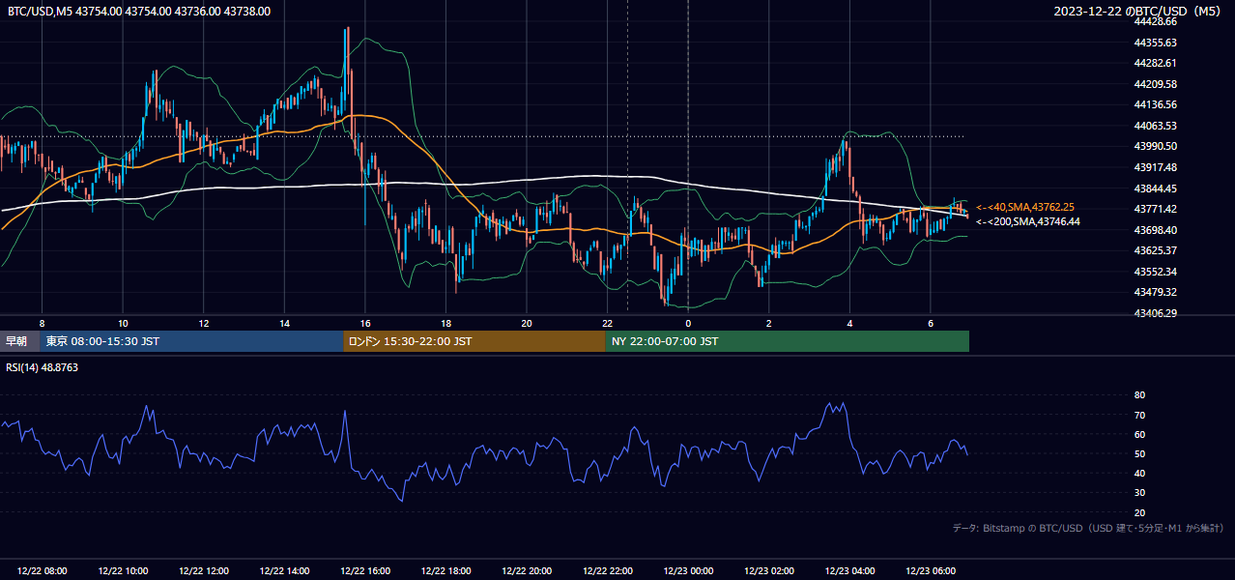1235x580 pixels.
Task: Click price axis value 44428.66
Action: pyautogui.click(x=1155, y=21)
